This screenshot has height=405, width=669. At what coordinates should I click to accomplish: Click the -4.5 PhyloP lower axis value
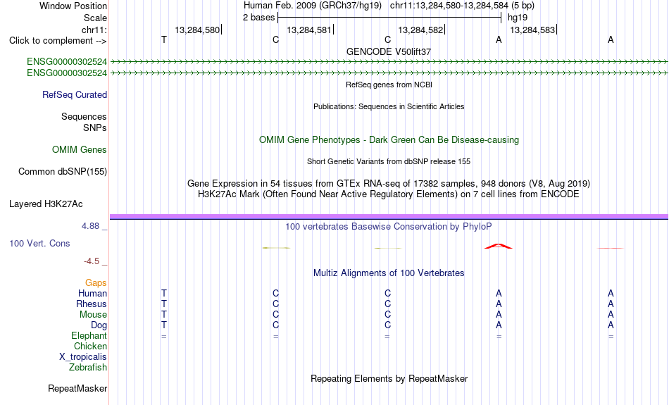coord(92,261)
